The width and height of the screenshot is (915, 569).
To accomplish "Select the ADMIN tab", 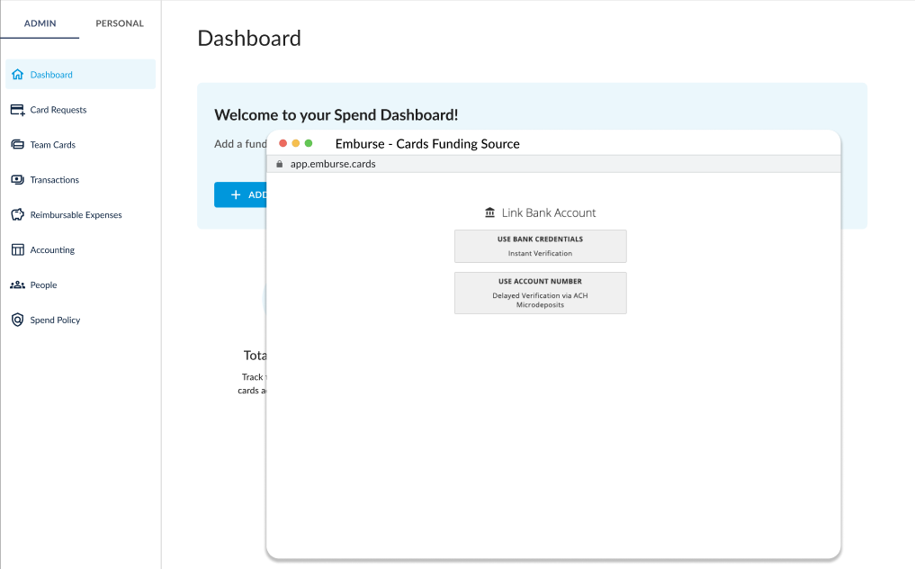I will [40, 23].
